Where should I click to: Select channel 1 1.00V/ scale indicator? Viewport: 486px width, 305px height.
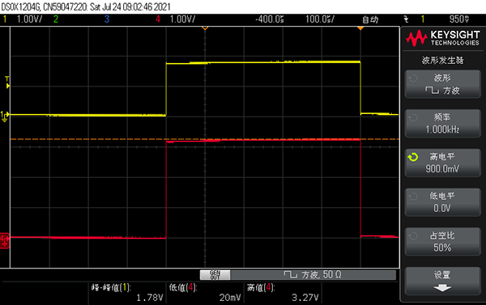pos(23,19)
